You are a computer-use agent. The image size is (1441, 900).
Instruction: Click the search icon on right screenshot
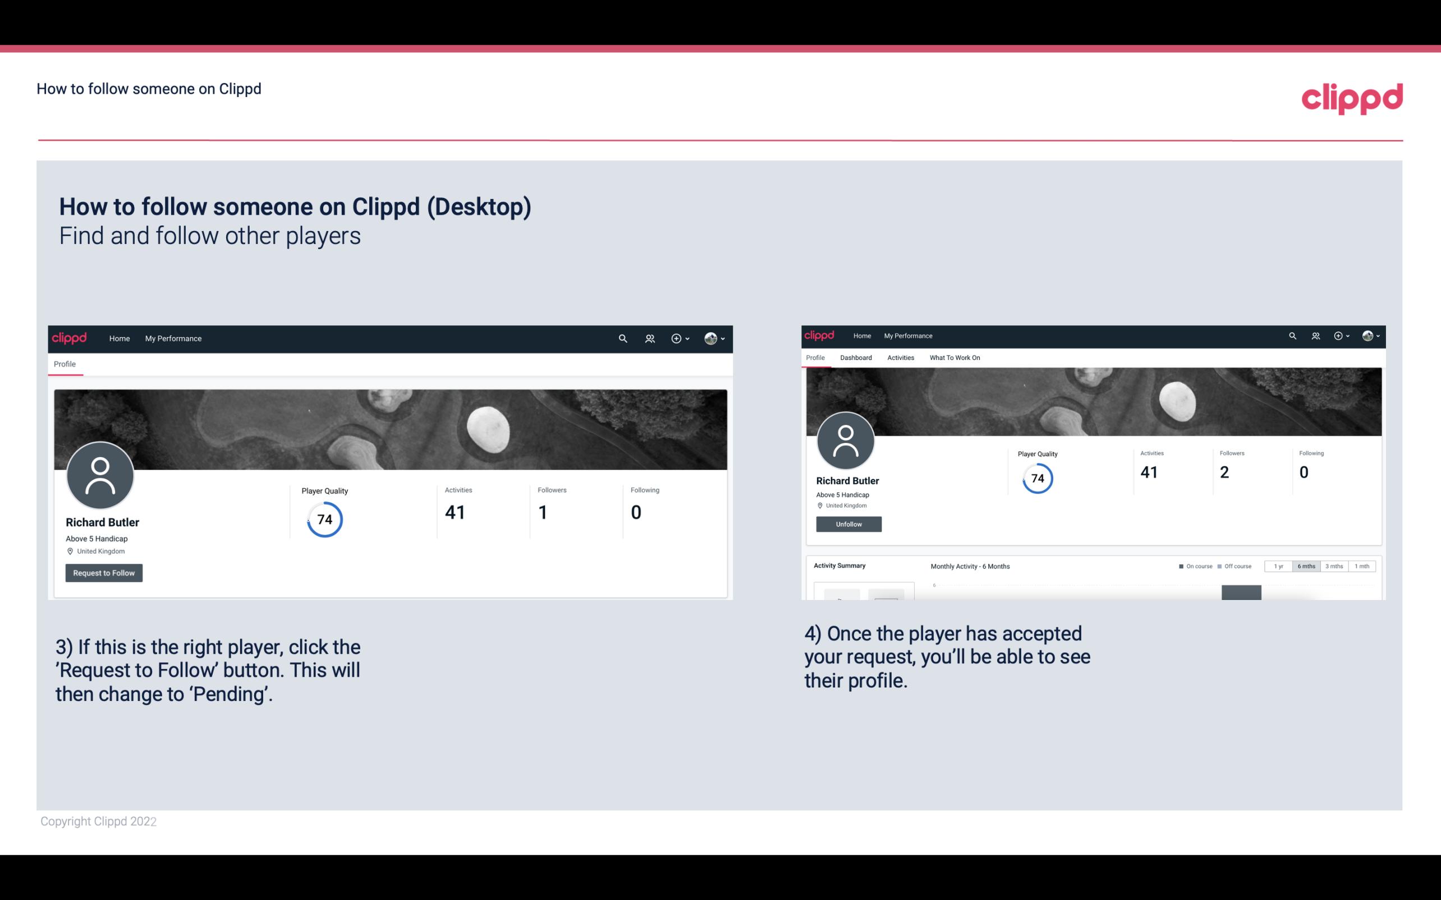[x=1292, y=335]
